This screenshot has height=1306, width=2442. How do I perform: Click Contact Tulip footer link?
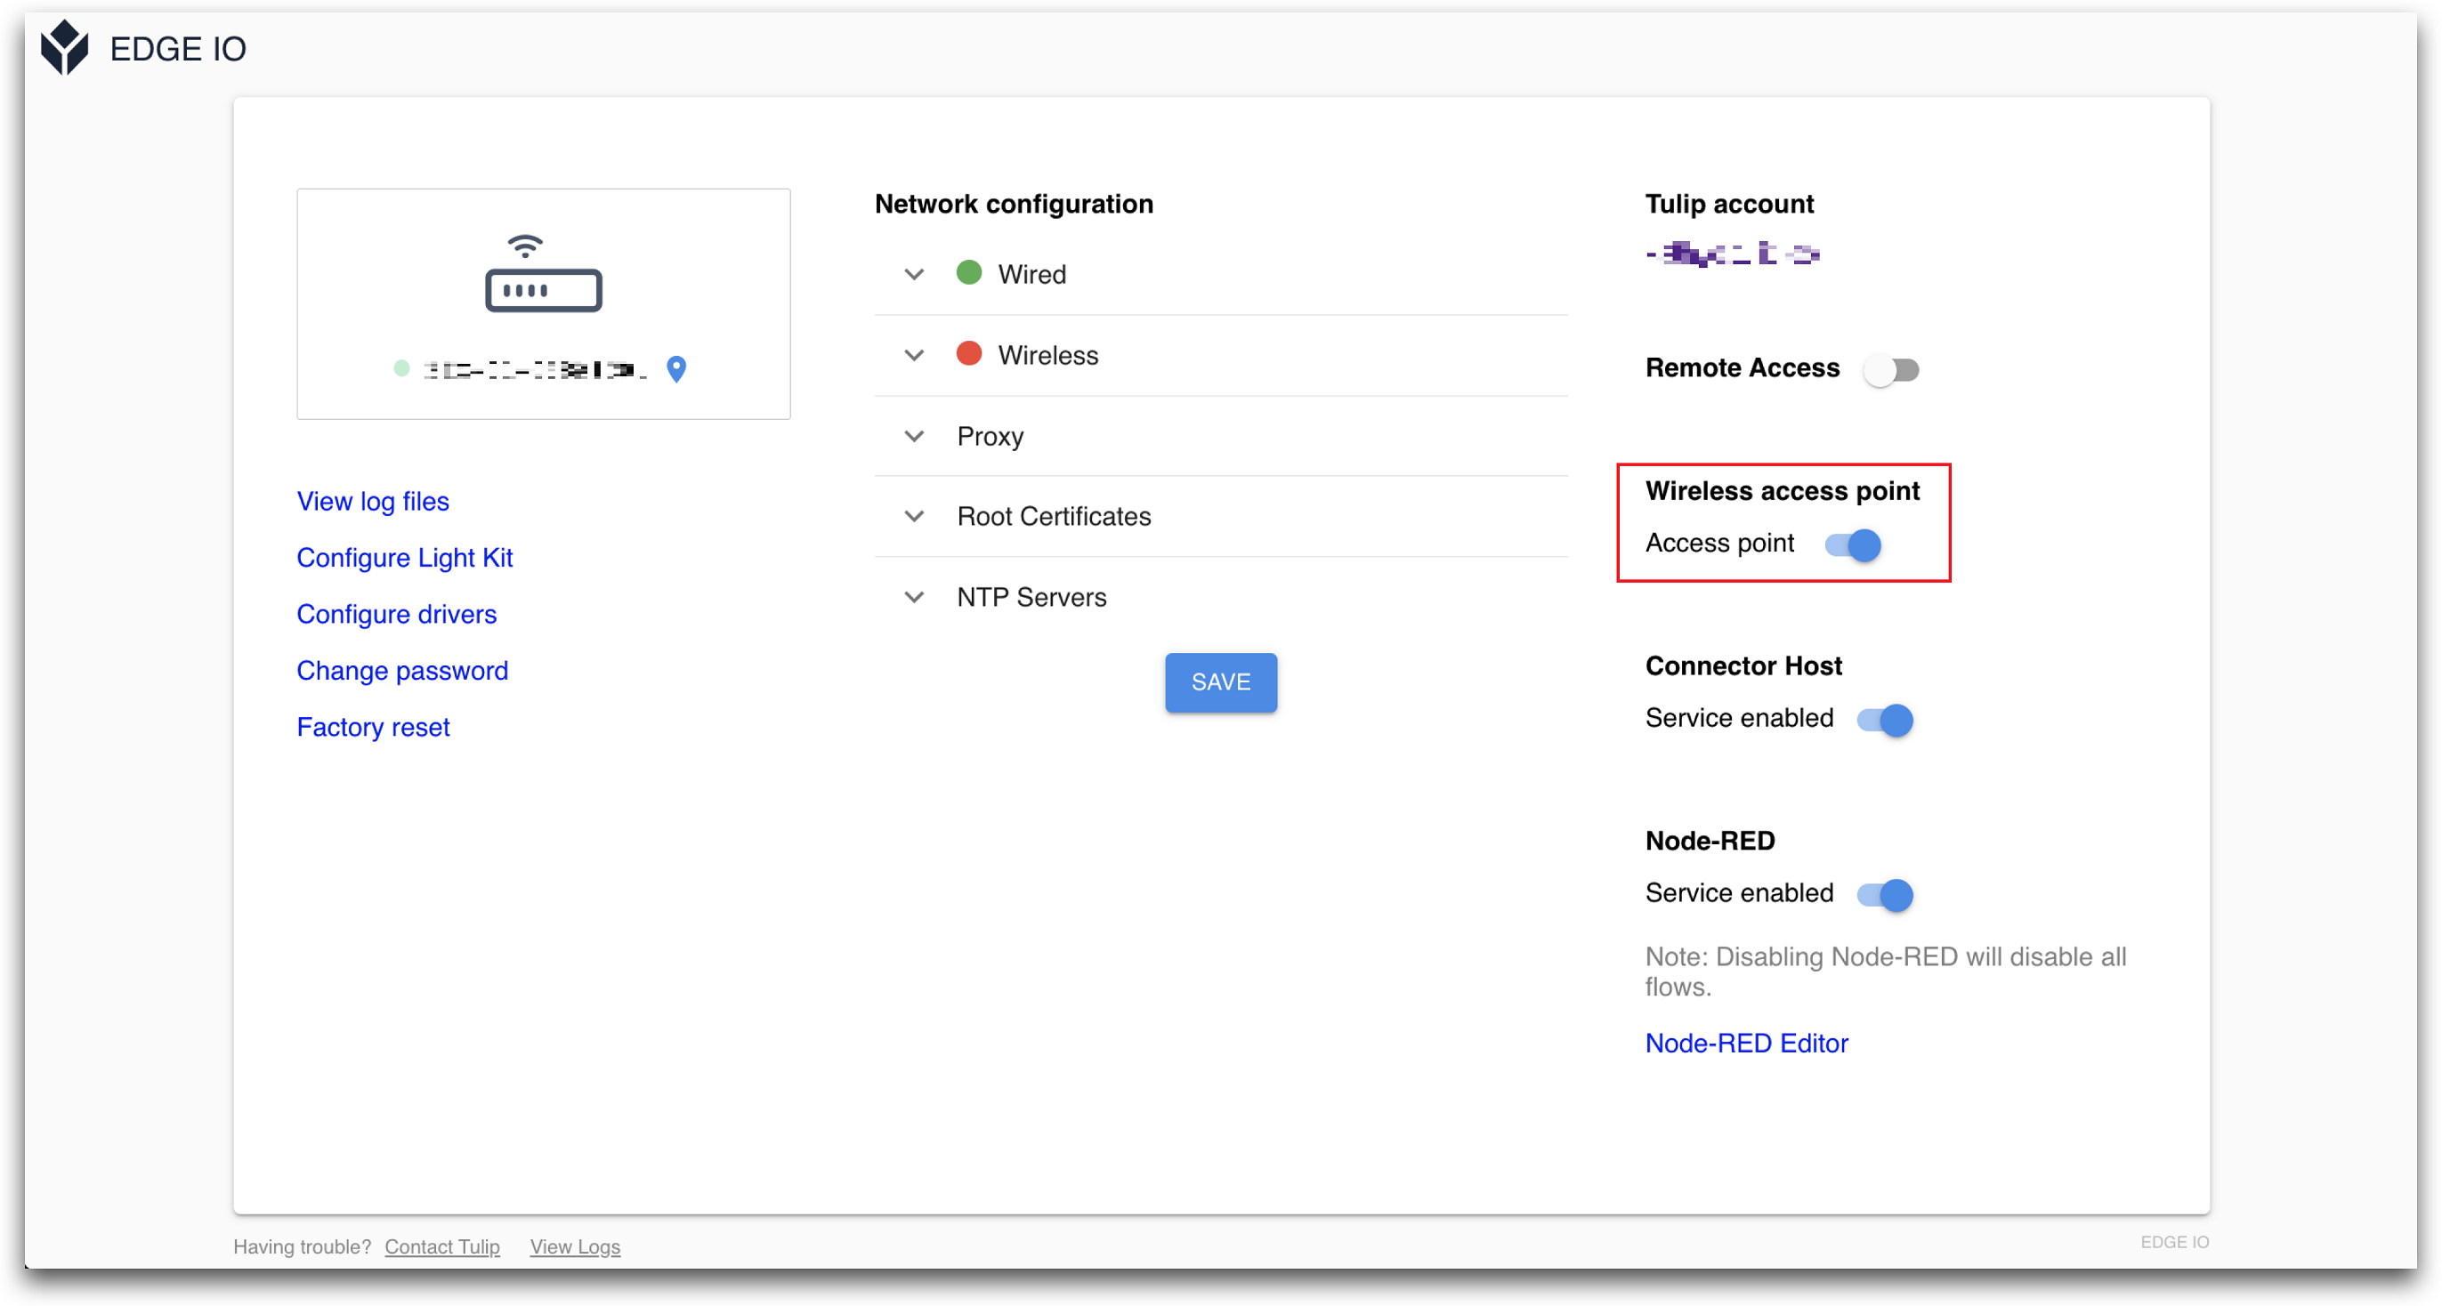coord(441,1247)
